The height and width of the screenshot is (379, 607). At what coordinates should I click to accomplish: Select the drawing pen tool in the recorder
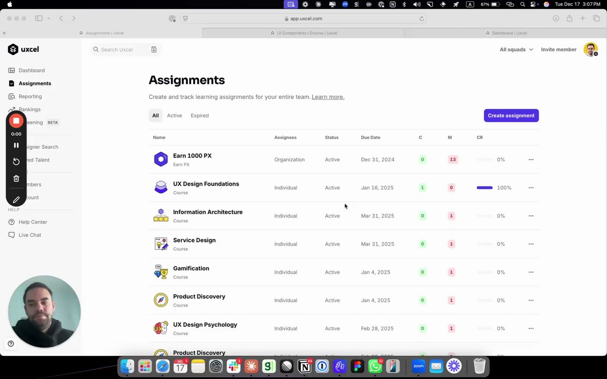click(x=16, y=199)
